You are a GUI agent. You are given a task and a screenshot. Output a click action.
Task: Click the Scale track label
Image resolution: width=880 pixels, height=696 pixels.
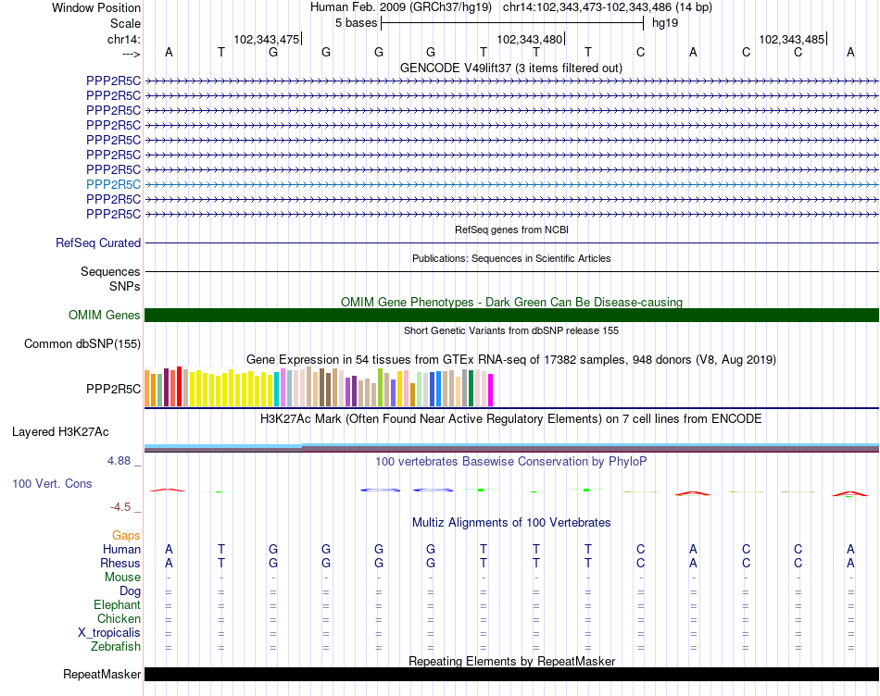125,23
